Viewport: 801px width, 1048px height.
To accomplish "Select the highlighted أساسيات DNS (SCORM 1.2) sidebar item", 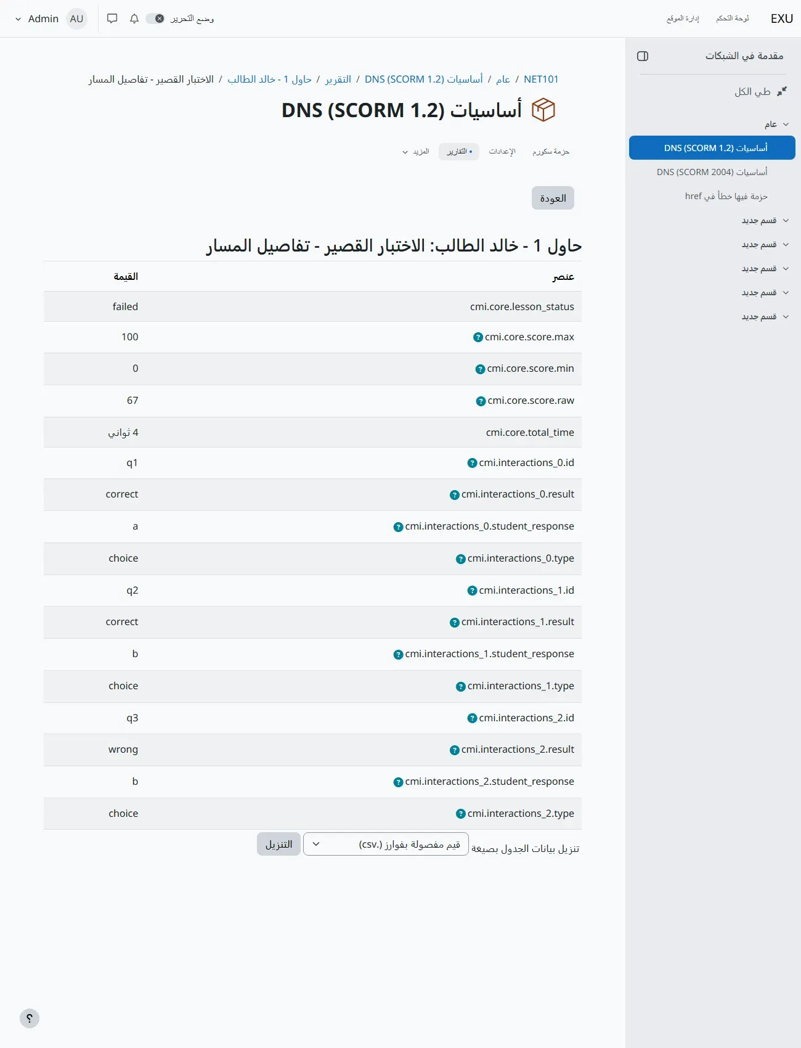I will click(712, 148).
